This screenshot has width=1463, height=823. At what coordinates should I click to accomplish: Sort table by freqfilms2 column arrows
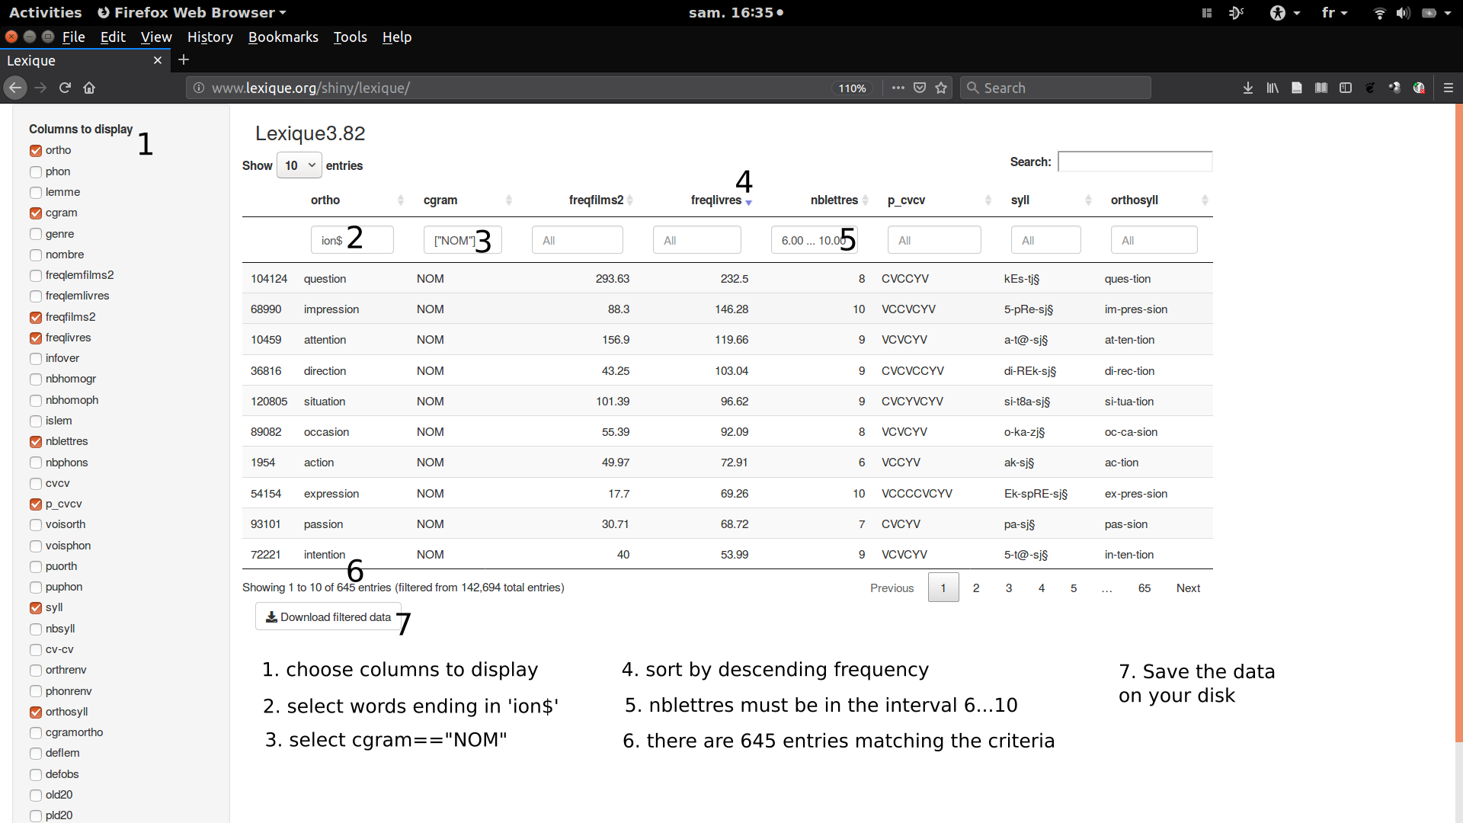tap(630, 200)
